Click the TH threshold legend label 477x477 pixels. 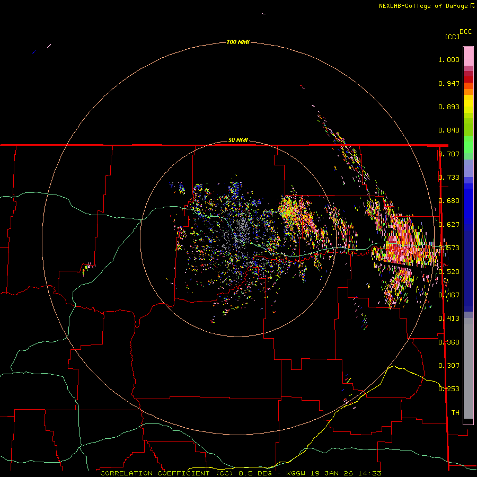(455, 413)
